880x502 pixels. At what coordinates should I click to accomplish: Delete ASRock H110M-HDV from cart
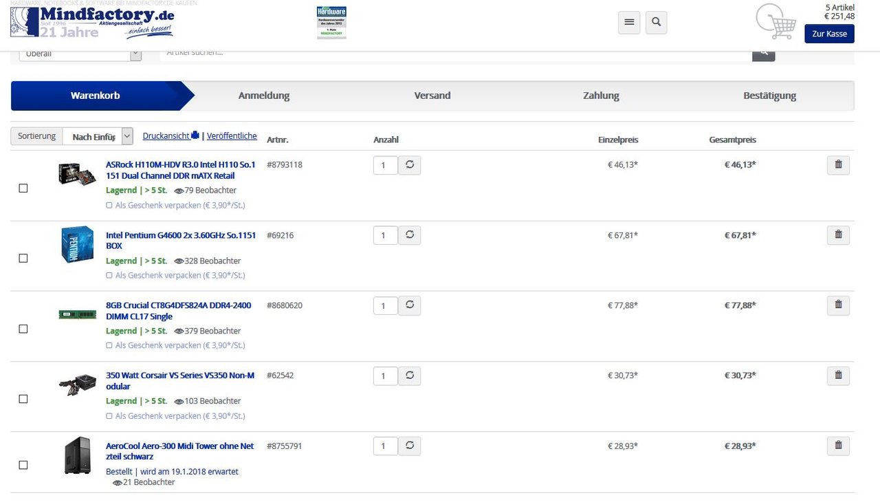tap(838, 165)
